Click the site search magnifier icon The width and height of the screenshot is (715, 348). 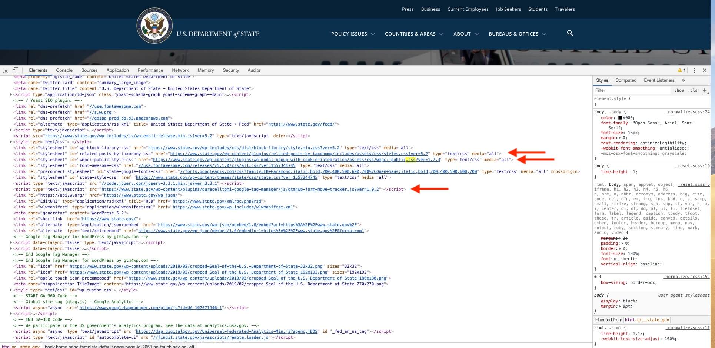[570, 33]
